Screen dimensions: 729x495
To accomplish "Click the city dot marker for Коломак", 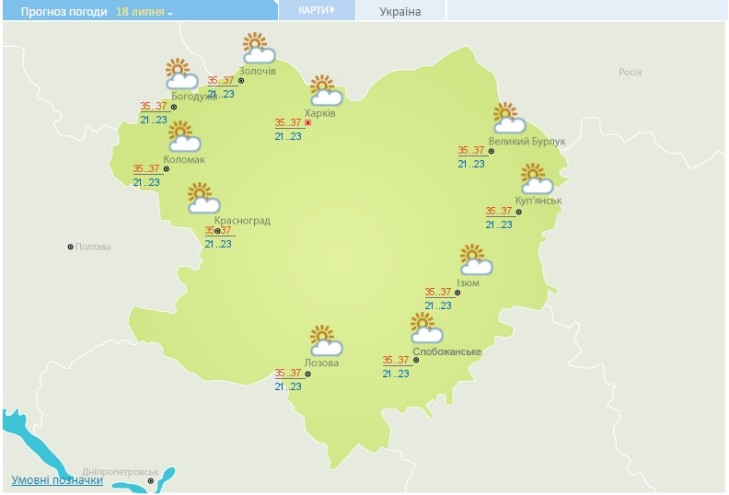I will point(167,169).
